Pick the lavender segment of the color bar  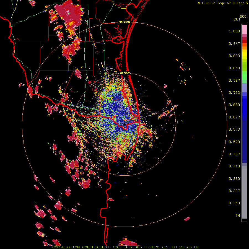[244, 88]
